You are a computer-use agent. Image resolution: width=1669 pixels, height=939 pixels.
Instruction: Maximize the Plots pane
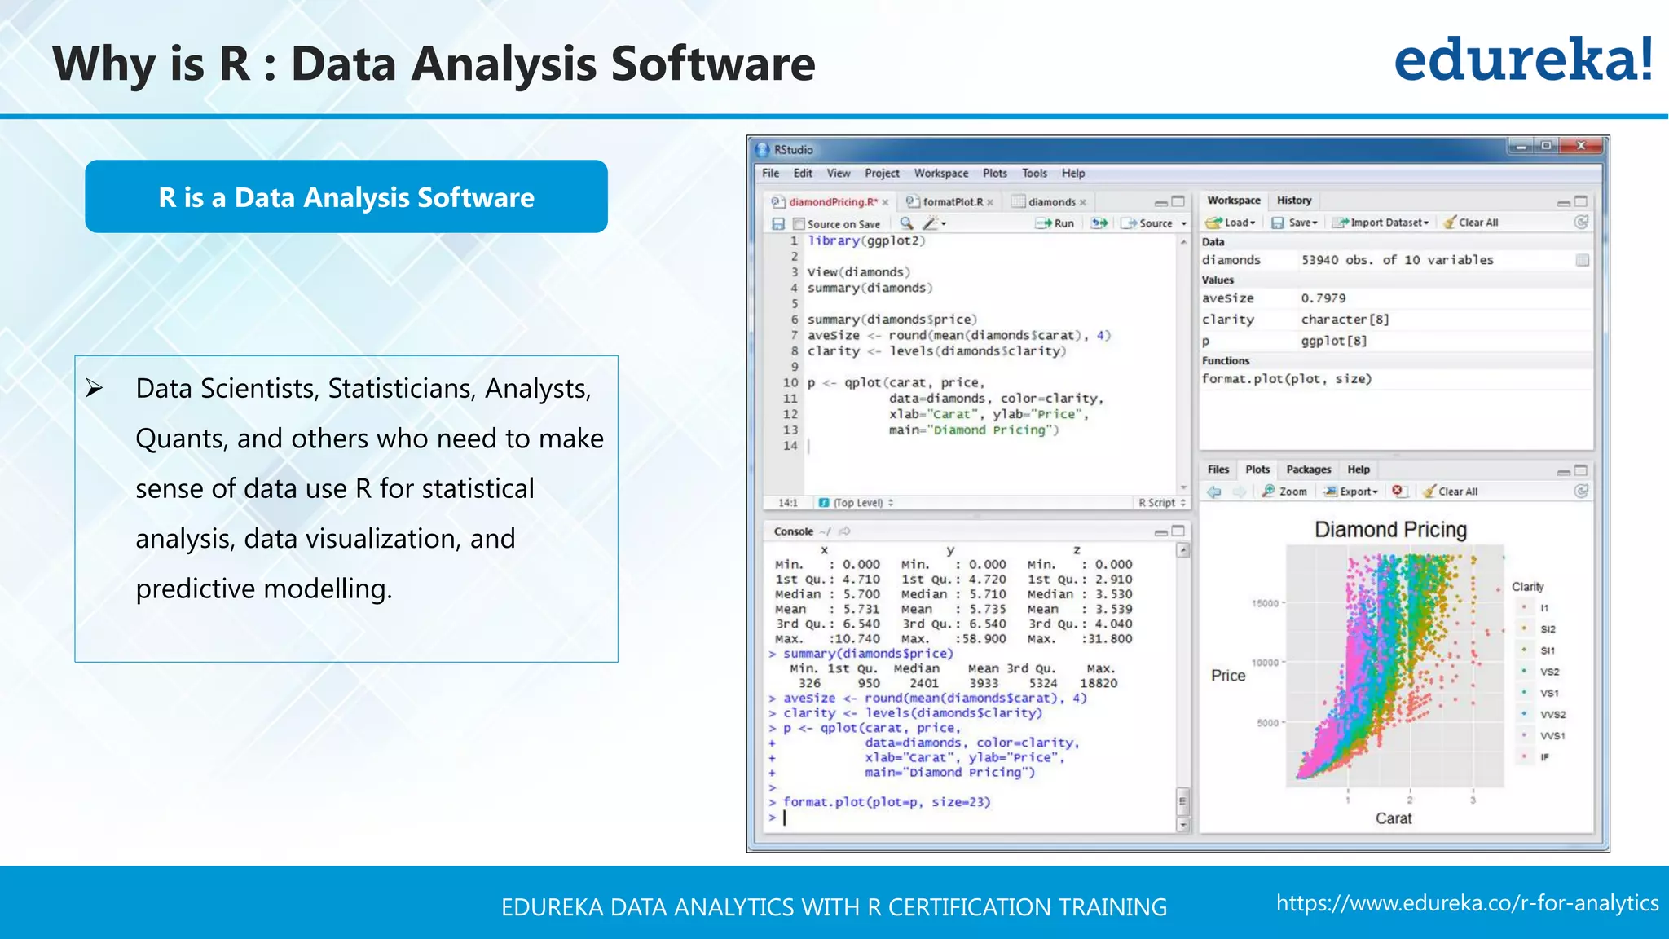(1581, 470)
